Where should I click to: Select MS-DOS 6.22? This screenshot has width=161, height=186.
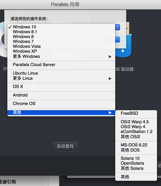(x=136, y=145)
